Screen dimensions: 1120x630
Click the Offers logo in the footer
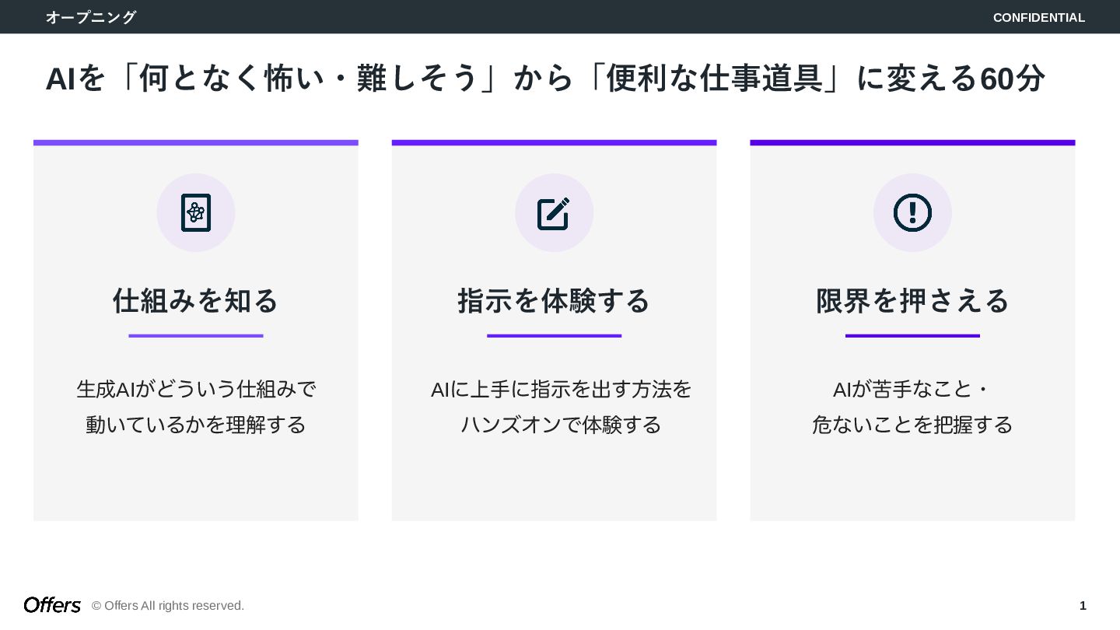(x=52, y=605)
